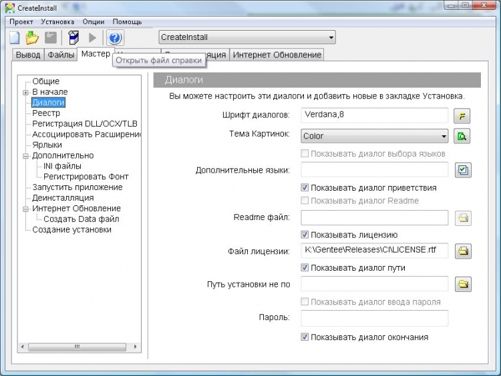Image resolution: width=501 pixels, height=376 pixels.
Task: Select 'Создание установки' tree item
Action: coord(72,229)
